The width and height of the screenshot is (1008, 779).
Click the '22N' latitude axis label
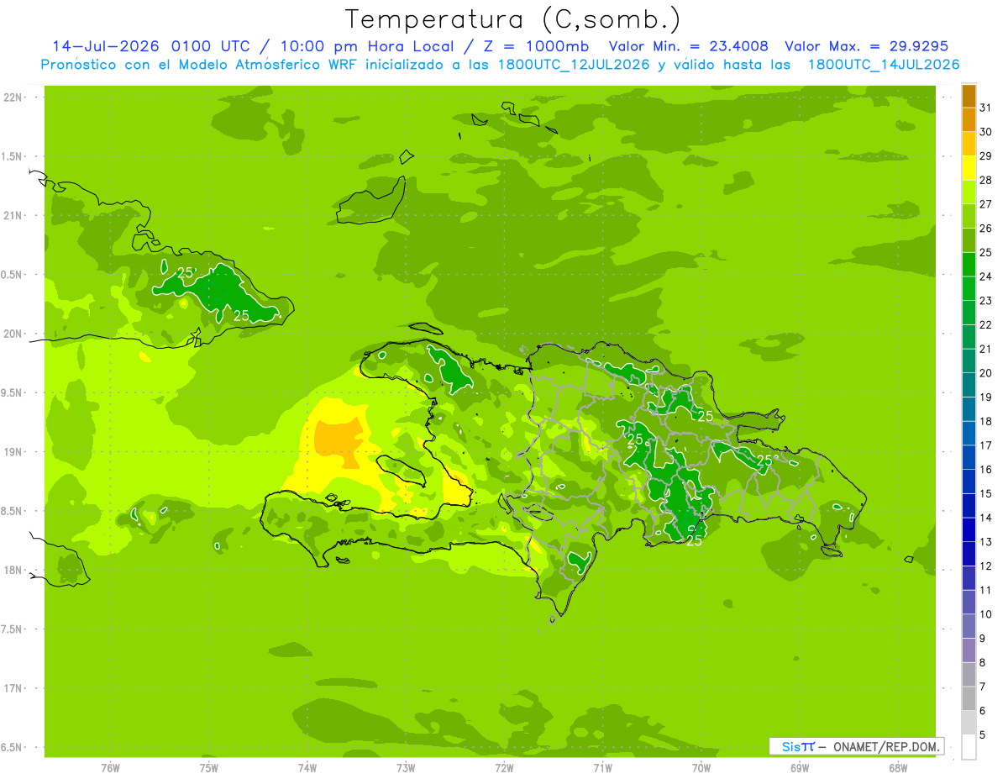(14, 97)
